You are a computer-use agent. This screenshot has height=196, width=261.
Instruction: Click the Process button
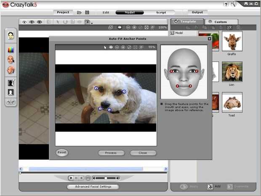click(111, 153)
